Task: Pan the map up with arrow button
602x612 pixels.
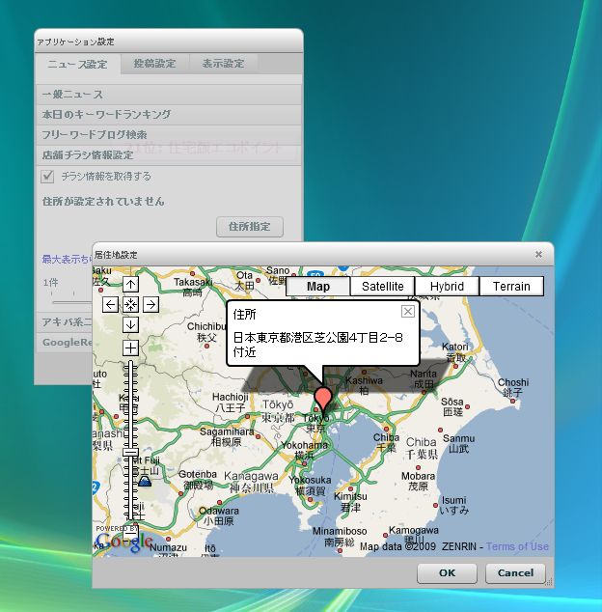Action: 130,284
